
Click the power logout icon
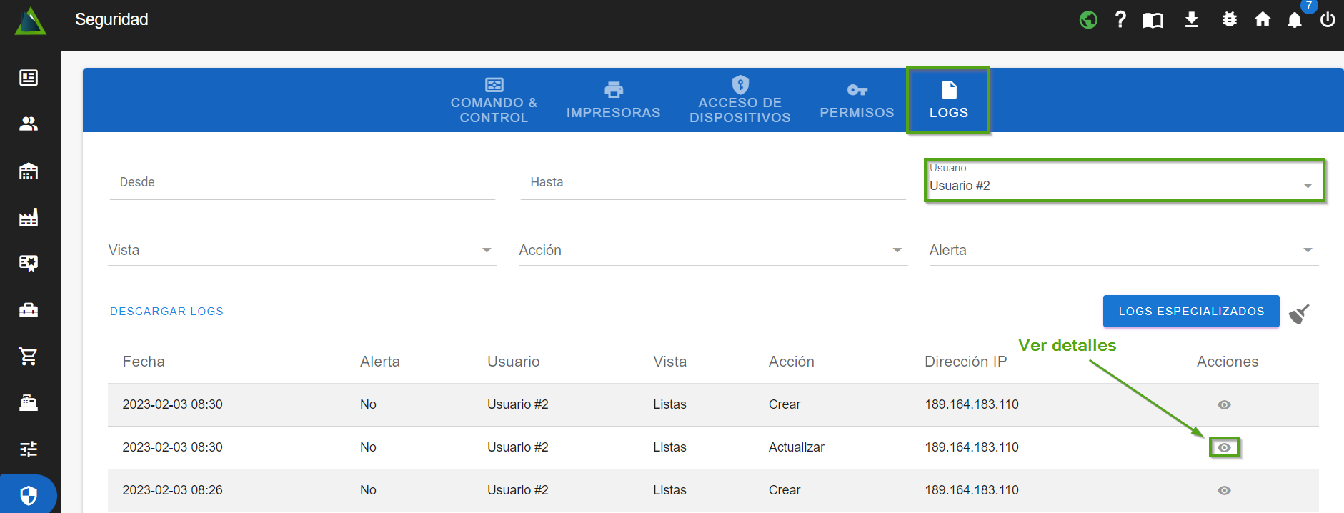[1327, 20]
